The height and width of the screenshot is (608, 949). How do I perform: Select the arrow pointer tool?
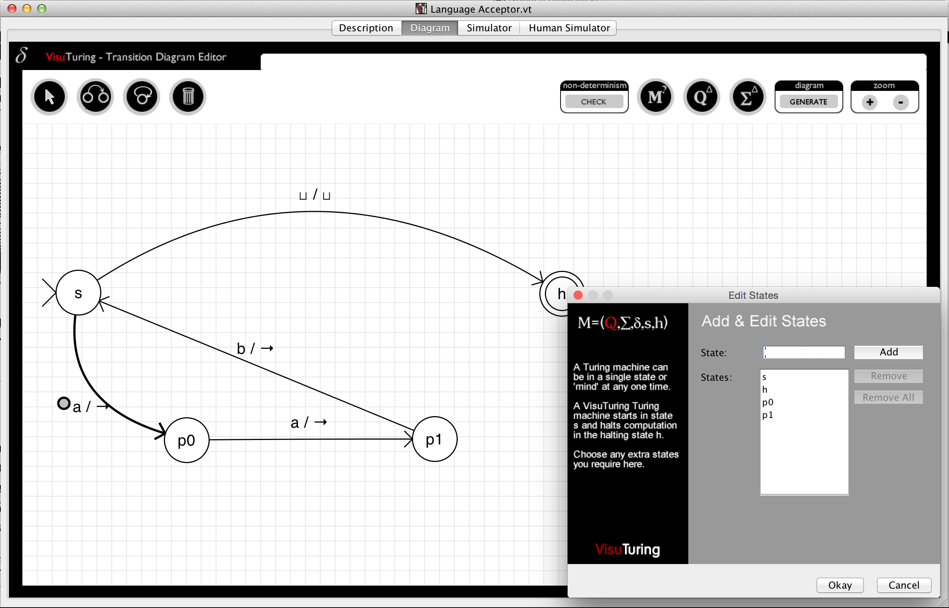(x=49, y=97)
